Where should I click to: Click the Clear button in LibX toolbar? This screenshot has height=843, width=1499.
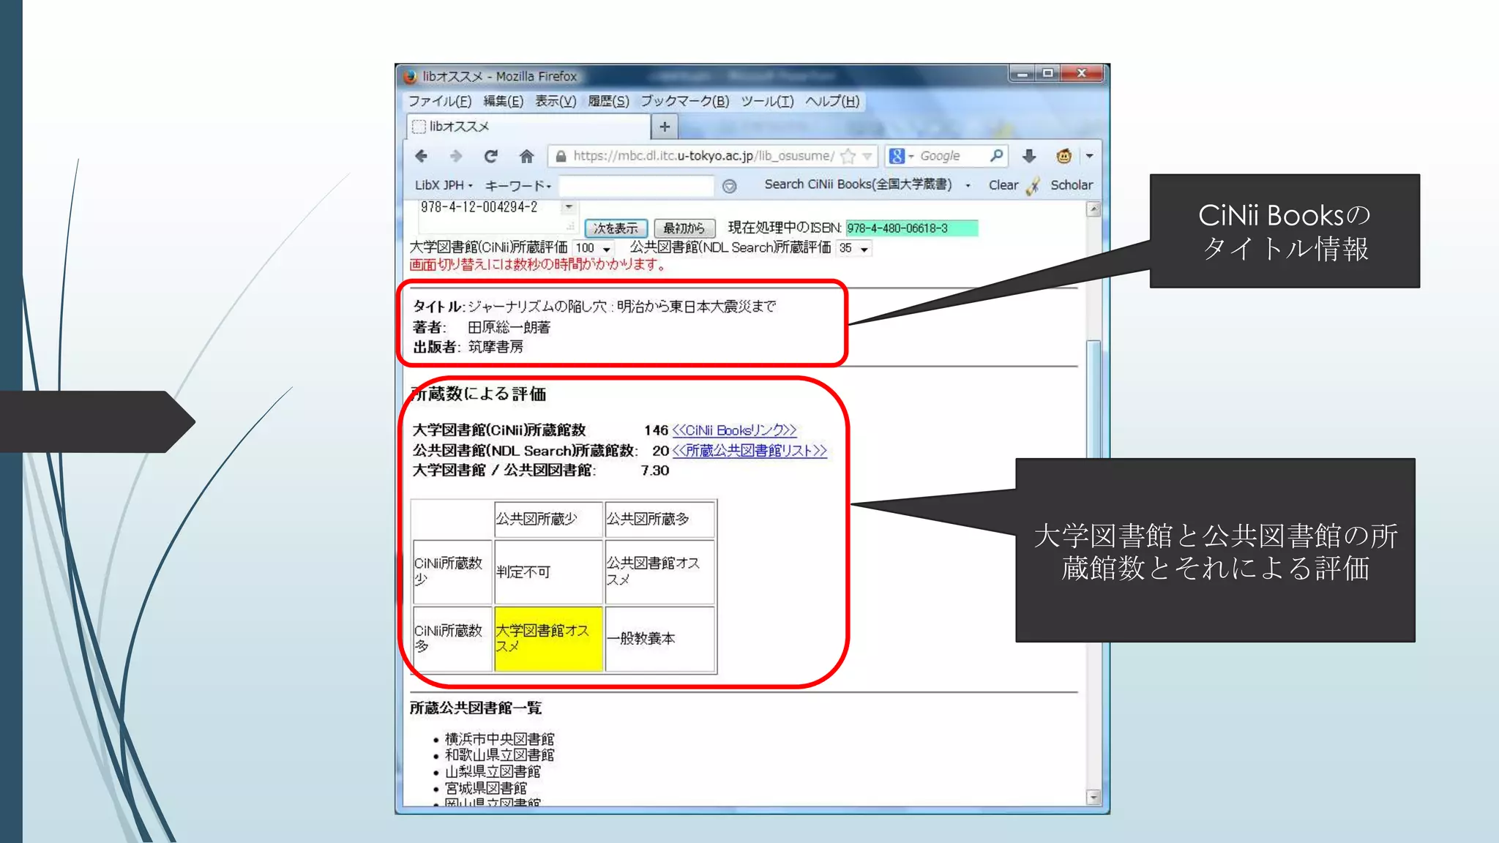(1003, 186)
